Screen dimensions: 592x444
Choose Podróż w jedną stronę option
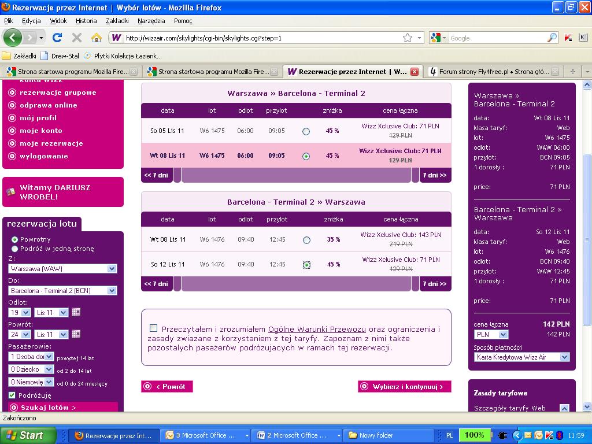coord(14,249)
